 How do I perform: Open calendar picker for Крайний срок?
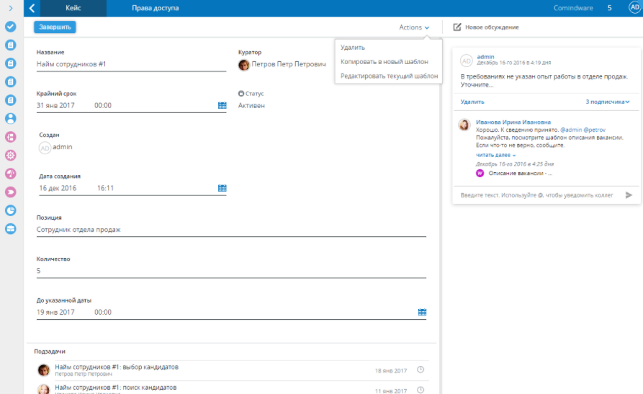click(x=222, y=105)
